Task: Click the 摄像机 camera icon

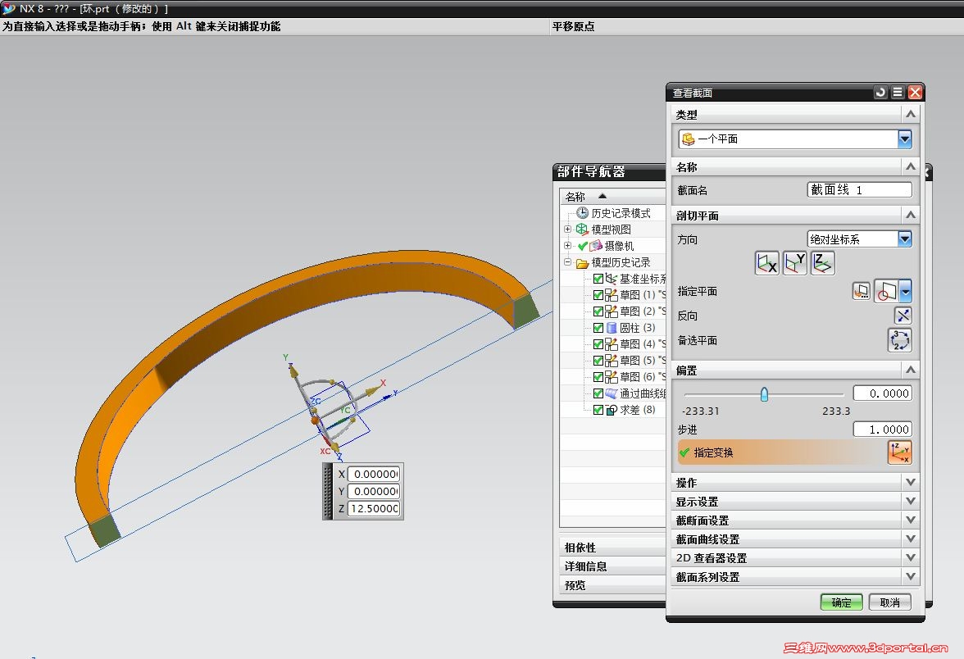Action: (596, 246)
